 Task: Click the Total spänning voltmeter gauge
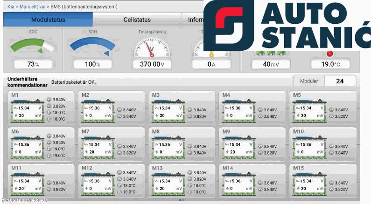152,48
